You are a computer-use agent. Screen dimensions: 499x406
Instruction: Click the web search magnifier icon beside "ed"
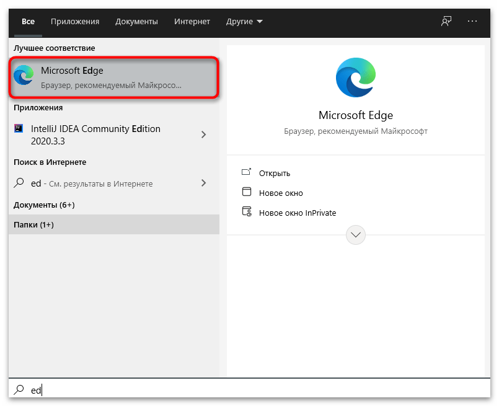19,183
